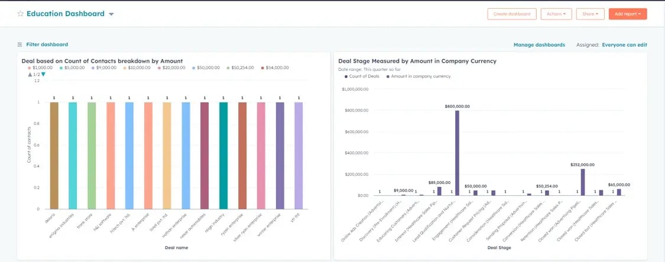Click the $800,000.00 Lead Qualification bar

point(457,153)
